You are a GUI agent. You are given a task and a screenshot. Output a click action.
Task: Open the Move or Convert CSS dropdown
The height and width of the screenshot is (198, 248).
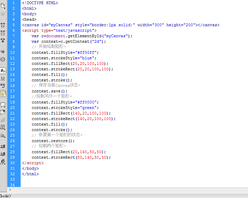pos(3,135)
